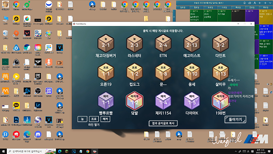Open the 프로 1-2 컵도그 cube
The image size is (273, 154).
(x=134, y=72)
